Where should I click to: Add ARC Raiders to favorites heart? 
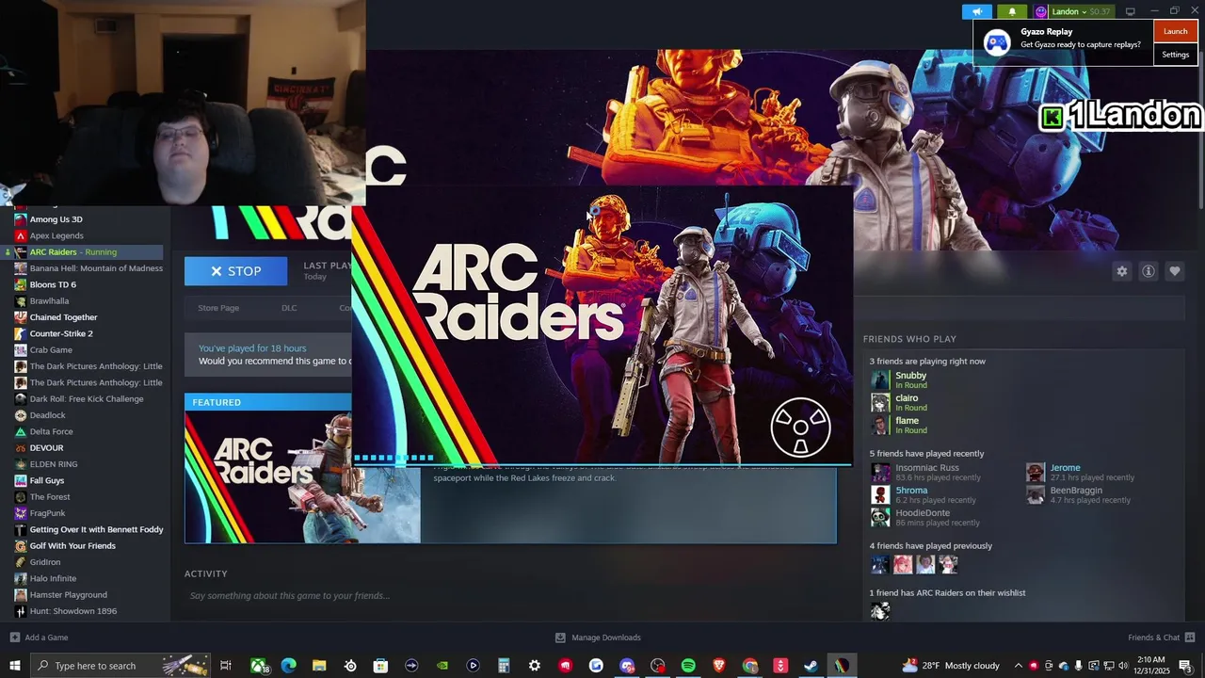point(1175,271)
